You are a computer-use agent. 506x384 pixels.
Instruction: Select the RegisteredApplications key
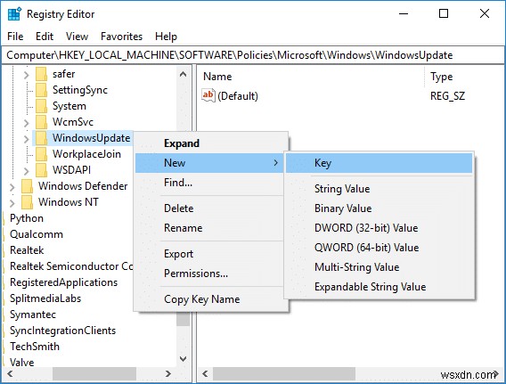click(x=63, y=282)
